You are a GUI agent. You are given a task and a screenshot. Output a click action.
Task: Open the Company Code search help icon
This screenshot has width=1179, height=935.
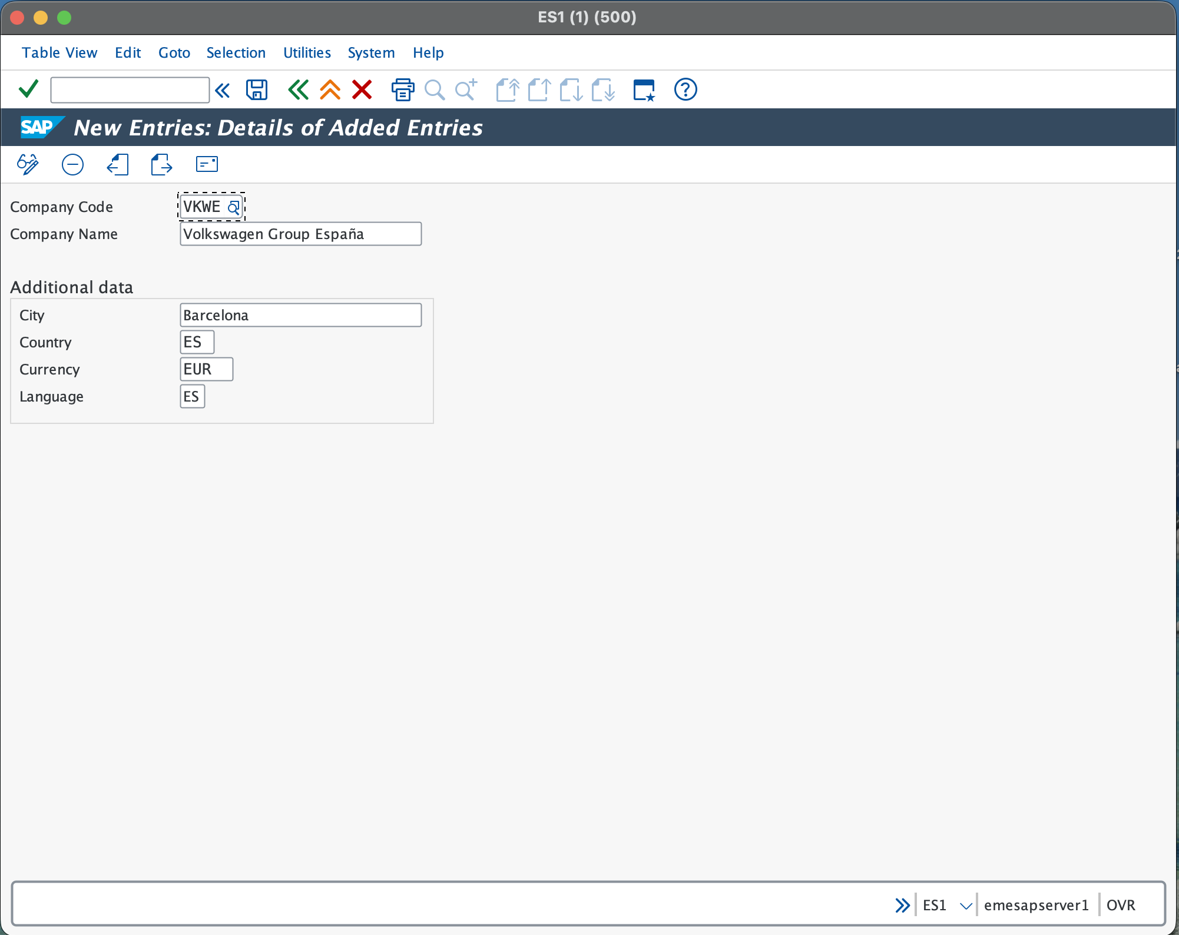(234, 207)
